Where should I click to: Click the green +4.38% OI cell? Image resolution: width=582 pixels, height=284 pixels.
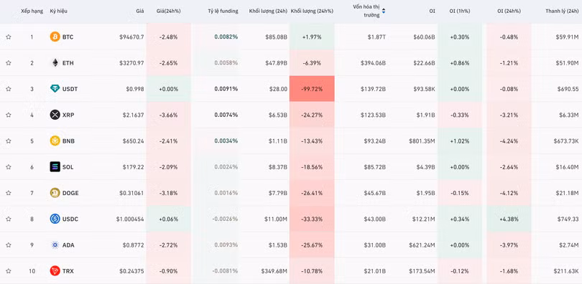pos(509,219)
